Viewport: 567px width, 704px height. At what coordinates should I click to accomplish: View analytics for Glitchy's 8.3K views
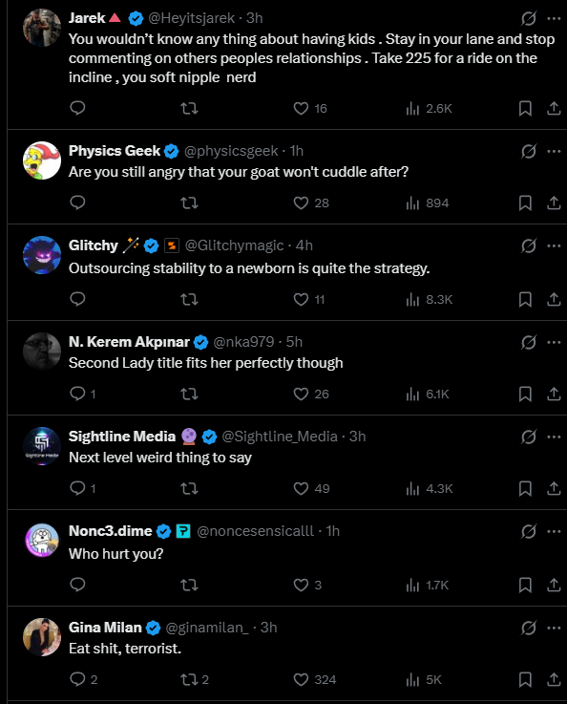430,300
